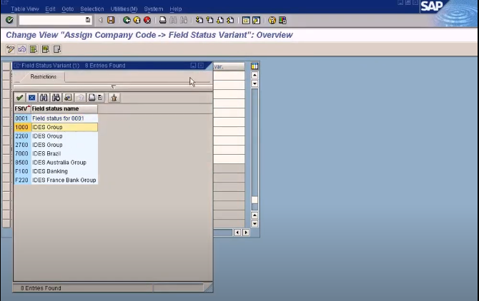
Task: Click the pencil Display/Change toggle icon
Action: 10,49
